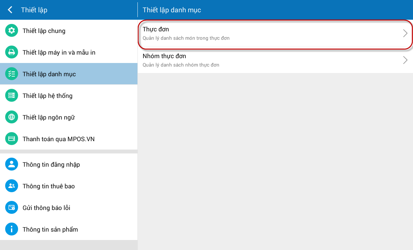Open Thiết lập chung settings

69,31
